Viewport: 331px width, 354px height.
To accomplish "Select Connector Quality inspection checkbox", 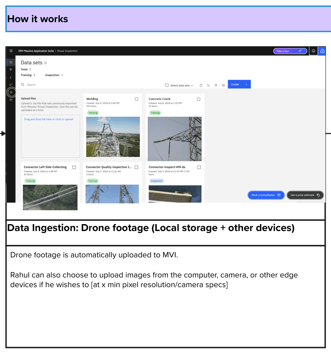I will (136, 167).
